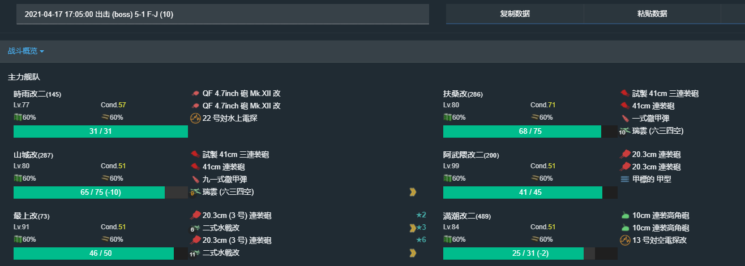Viewport: 745px width, 266px height.
Task: Open battle record selector 2021-04-17 17:05:00
Action: tap(222, 14)
